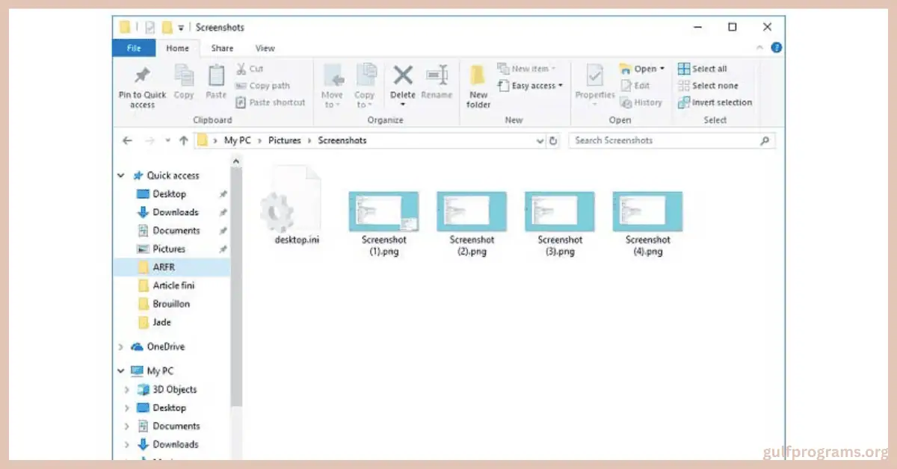Open the address bar history dropdown
Viewport: 897px width, 469px height.
click(540, 140)
